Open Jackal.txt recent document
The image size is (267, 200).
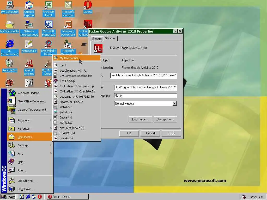tap(77, 117)
